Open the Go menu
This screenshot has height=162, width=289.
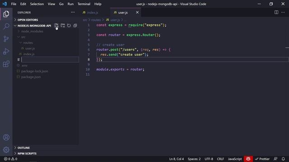coord(61,4)
